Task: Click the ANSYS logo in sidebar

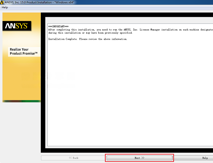Action: 17,26
